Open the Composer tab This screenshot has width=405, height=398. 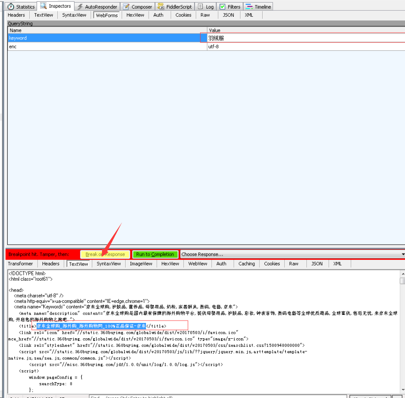point(138,7)
